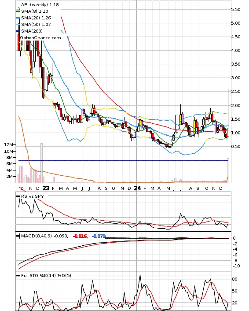Click the 0.50 price axis label
This screenshot has width=249, height=311.
click(236, 147)
